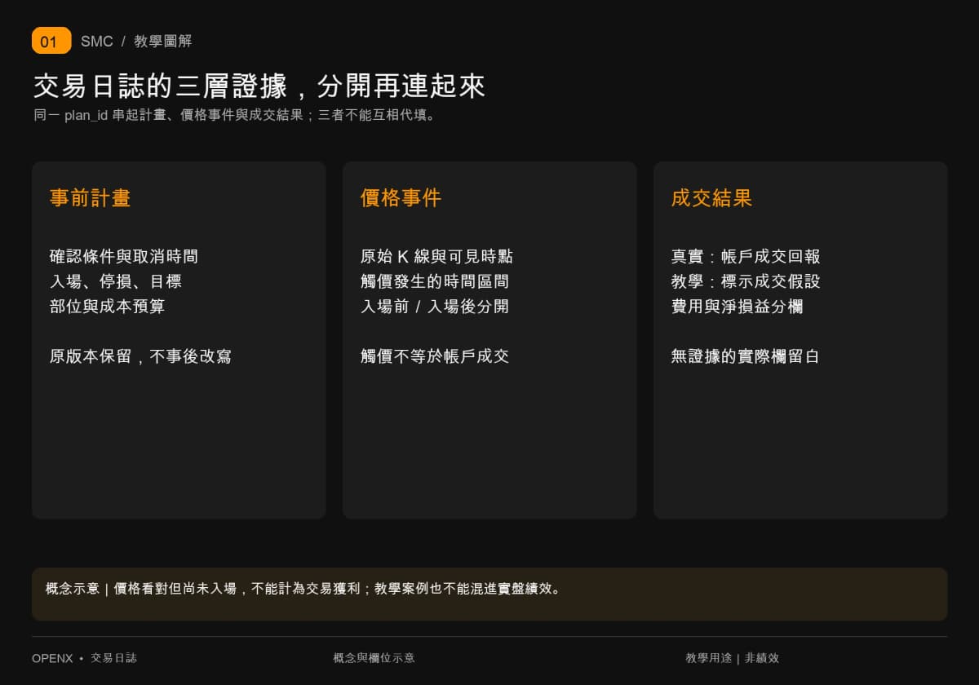Select the 價格事件 card heading
The image size is (979, 685).
click(401, 198)
